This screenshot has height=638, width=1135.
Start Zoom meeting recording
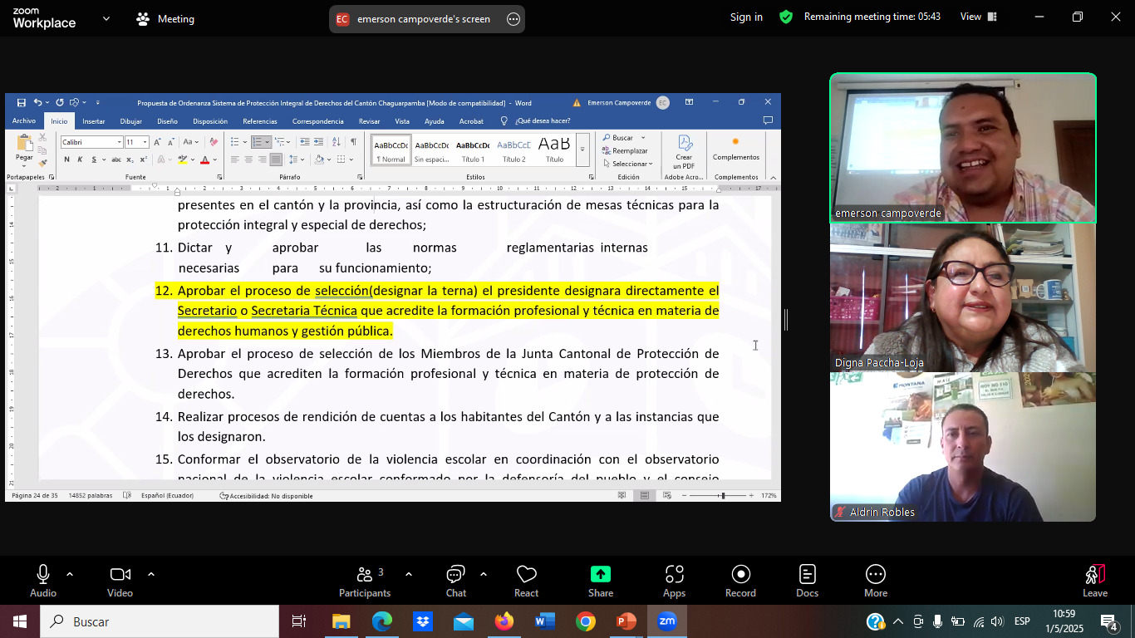click(x=740, y=582)
